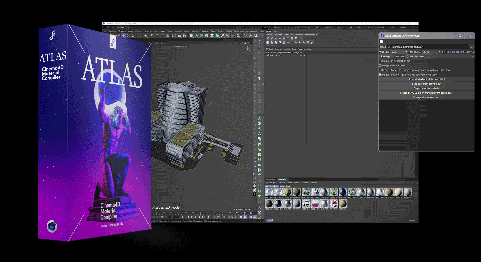Screen dimensions: 481x262
Task: Click the Home icon beside Atlas.c4d tab
Action: [113, 27]
